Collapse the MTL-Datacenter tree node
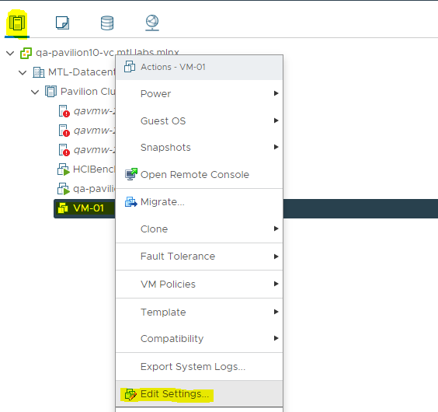The image size is (438, 412). 23,73
